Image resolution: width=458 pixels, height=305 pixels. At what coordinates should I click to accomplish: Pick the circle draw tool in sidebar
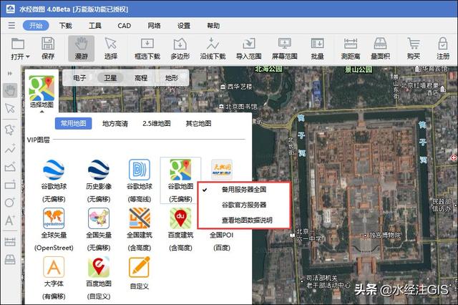tap(10, 202)
